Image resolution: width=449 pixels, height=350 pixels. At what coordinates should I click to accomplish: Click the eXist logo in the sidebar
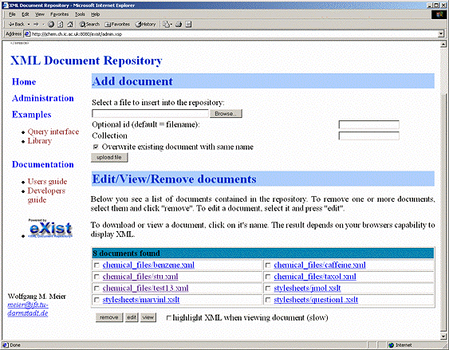(50, 229)
